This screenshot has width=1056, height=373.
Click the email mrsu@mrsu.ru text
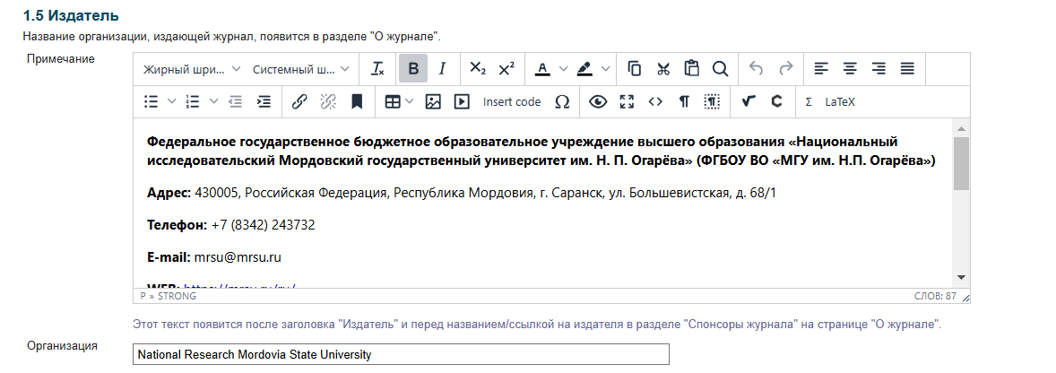pos(238,257)
